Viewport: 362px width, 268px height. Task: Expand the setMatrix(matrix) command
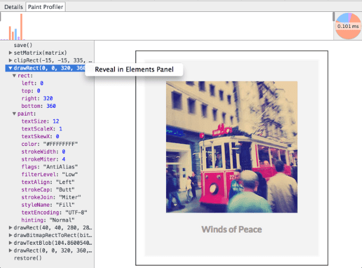pos(11,52)
